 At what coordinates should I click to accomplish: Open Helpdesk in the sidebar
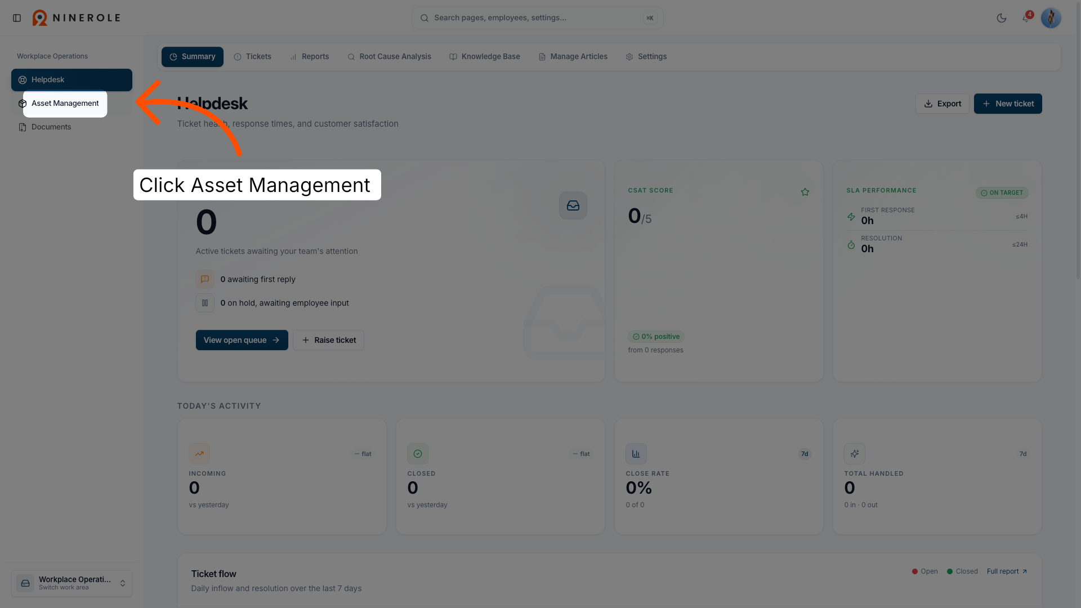(x=72, y=80)
